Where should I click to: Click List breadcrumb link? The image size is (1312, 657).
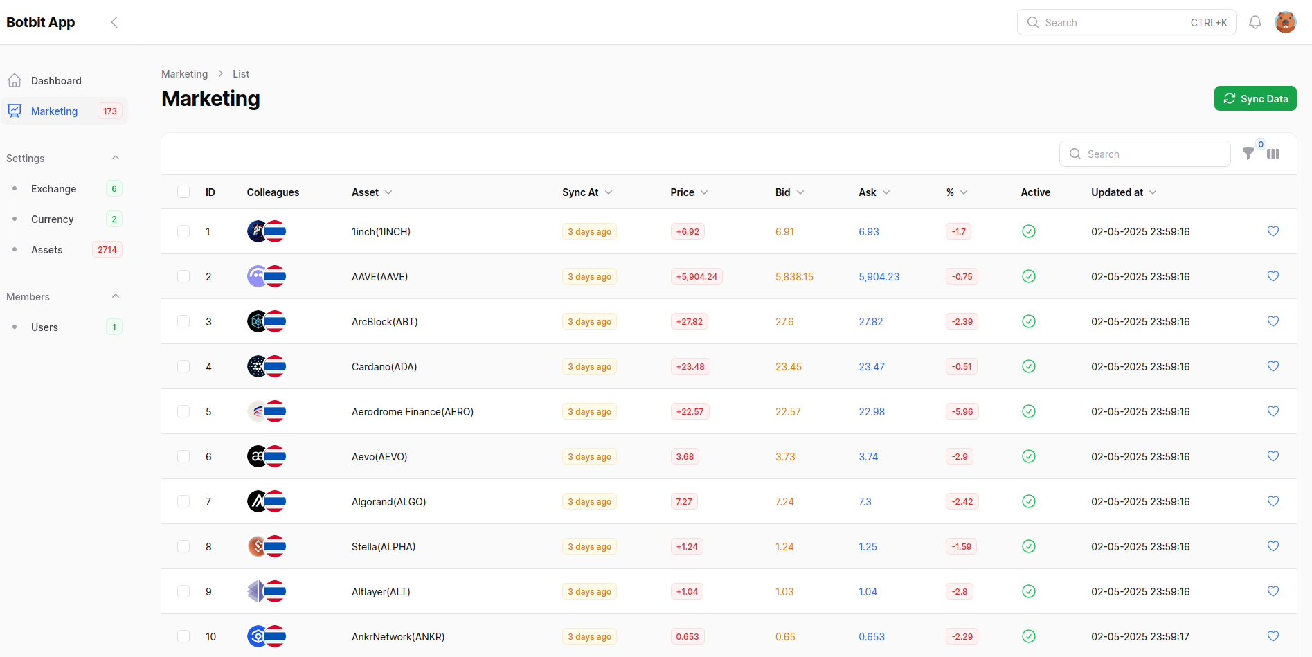point(241,73)
